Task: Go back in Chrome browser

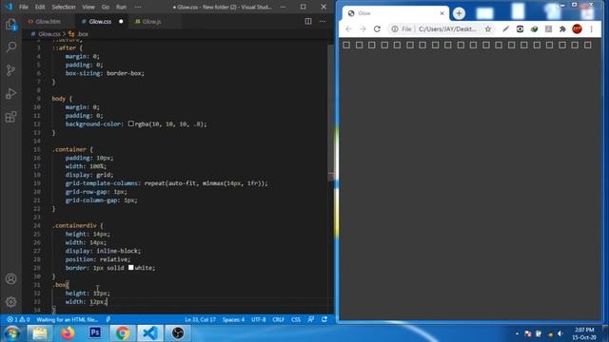Action: point(348,29)
